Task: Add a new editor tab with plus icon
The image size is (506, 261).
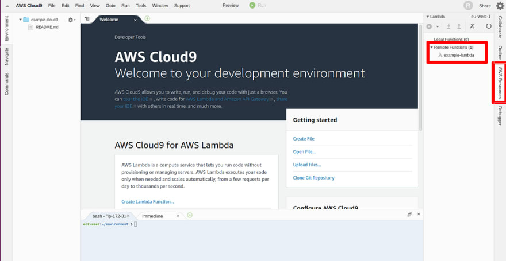Action: point(147,18)
